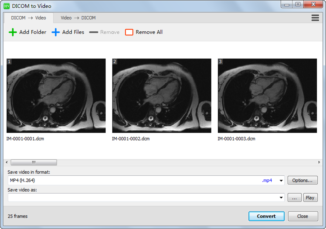Select thumbnail 2 IM-0001-0002.dcm image
The image size is (326, 229).
point(162,95)
